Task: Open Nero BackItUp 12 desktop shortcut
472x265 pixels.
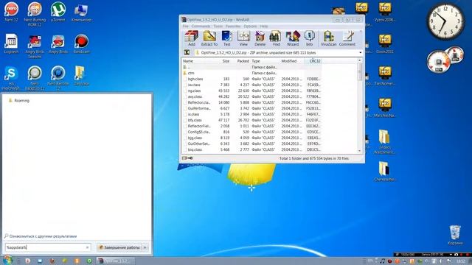Action: click(35, 77)
